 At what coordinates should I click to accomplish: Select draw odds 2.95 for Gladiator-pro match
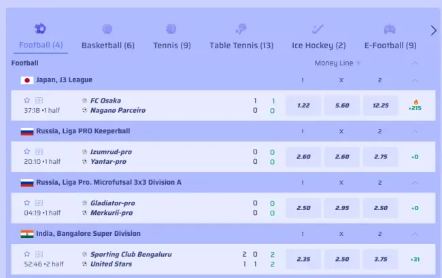[342, 207]
